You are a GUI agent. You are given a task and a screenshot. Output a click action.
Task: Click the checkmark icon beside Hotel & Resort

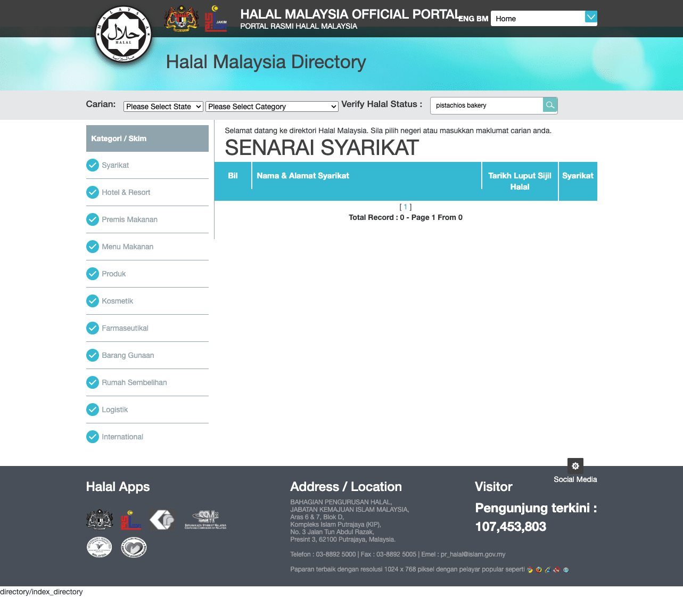tap(93, 192)
